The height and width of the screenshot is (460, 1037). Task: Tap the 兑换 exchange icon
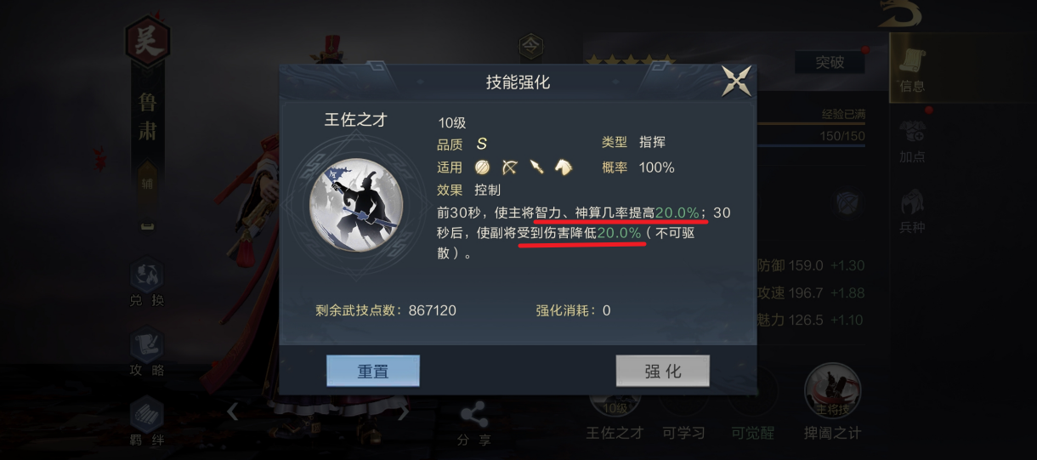(x=147, y=284)
